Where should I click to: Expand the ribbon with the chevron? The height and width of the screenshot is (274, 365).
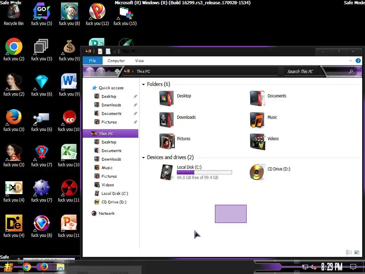(x=350, y=61)
